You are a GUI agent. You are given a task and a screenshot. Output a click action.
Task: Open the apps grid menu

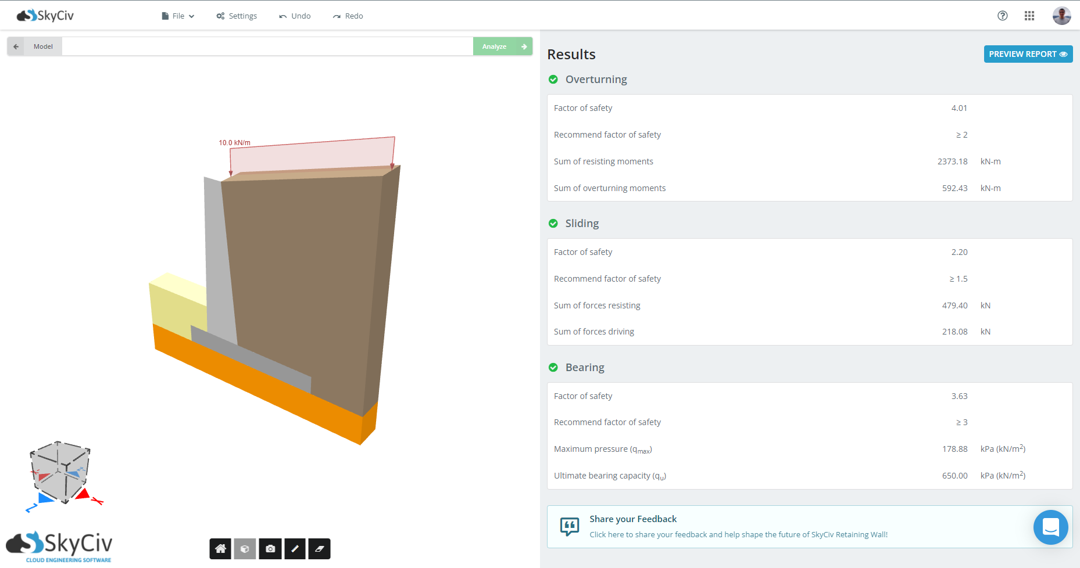click(1029, 16)
